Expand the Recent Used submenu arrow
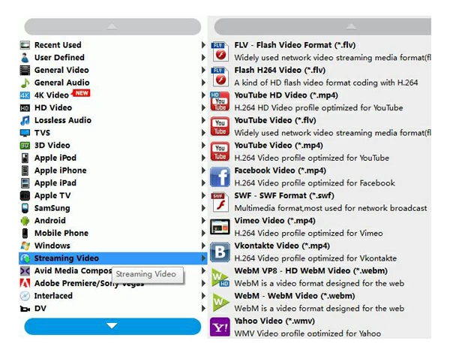Viewport: 450px width, 353px height. click(203, 45)
